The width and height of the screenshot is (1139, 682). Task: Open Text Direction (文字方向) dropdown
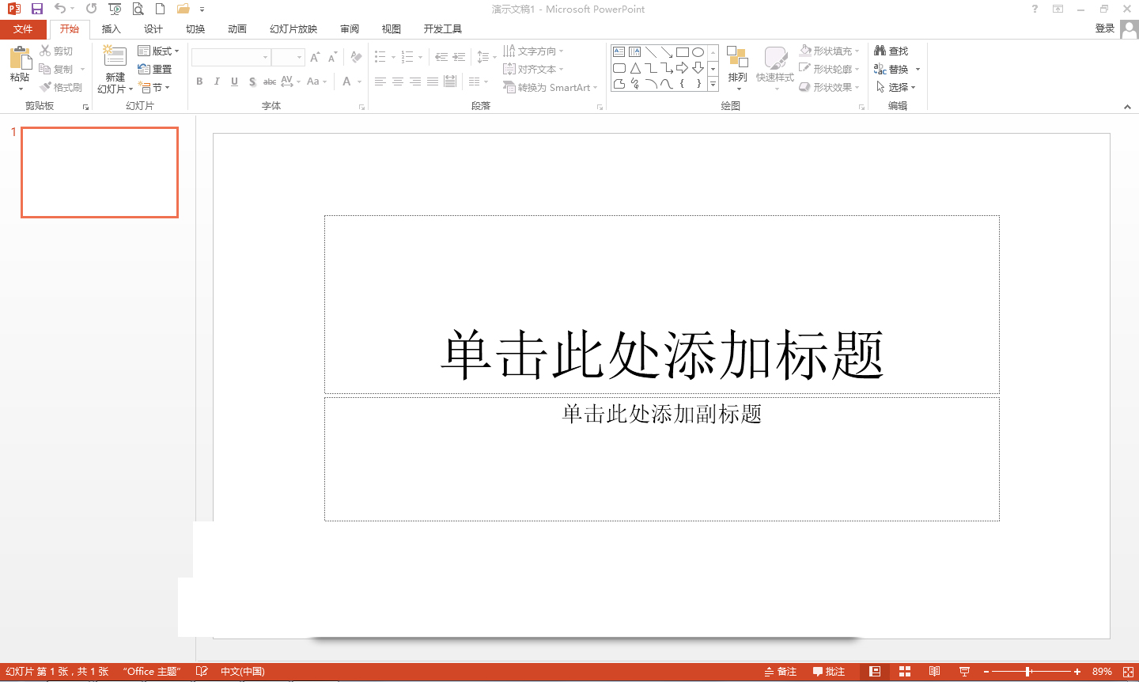coord(534,51)
